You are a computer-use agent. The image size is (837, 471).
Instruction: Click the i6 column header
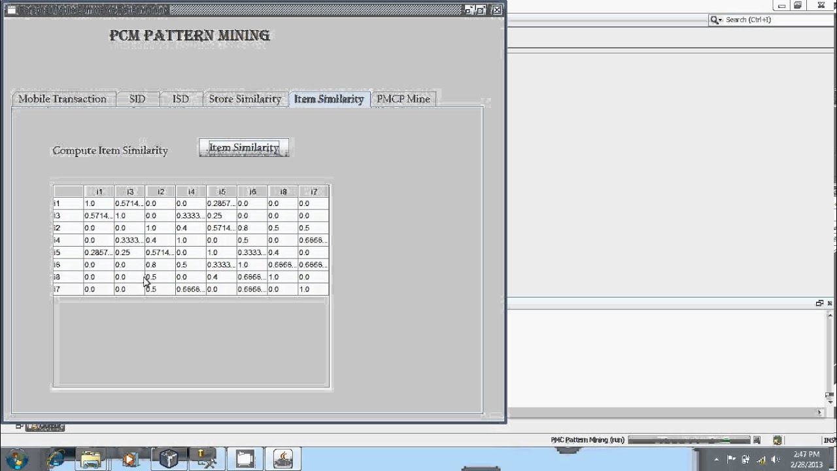tap(252, 192)
